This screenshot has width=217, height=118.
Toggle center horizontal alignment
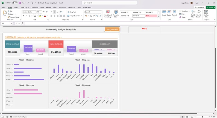point(55,16)
